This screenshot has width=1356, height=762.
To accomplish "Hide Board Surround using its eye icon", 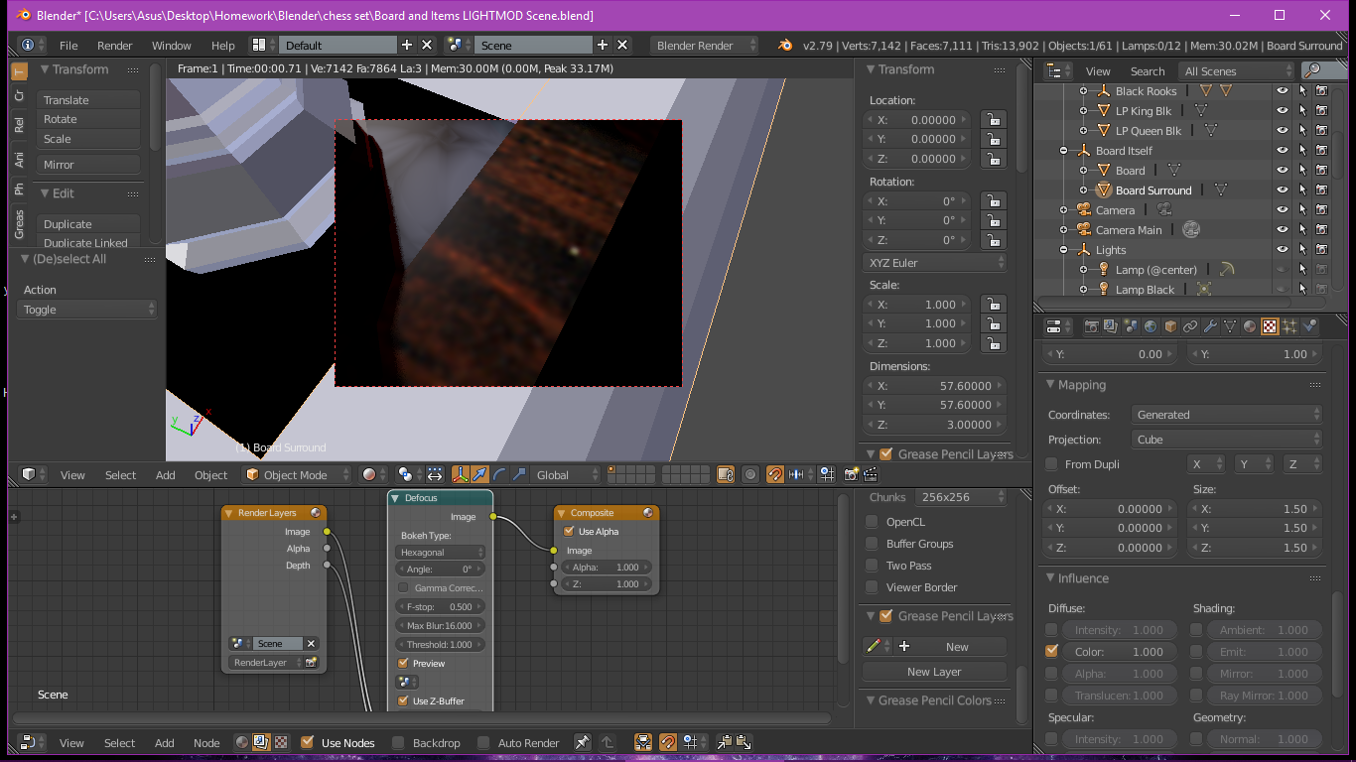I will coord(1283,190).
